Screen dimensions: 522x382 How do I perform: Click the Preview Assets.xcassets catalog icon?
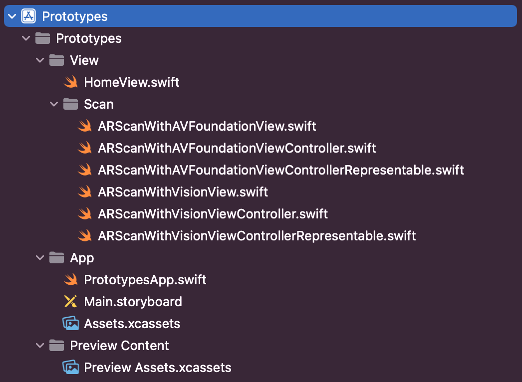coord(70,368)
